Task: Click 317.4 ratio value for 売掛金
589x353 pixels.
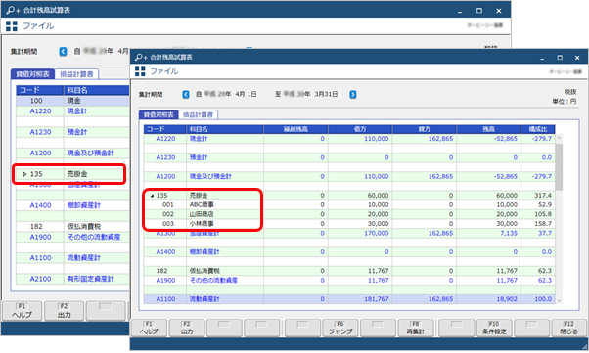Action: click(x=543, y=196)
